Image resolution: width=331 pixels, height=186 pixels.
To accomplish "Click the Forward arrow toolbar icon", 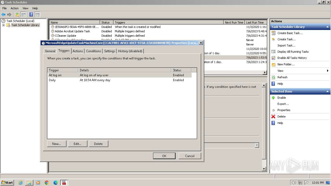I will (9, 14).
